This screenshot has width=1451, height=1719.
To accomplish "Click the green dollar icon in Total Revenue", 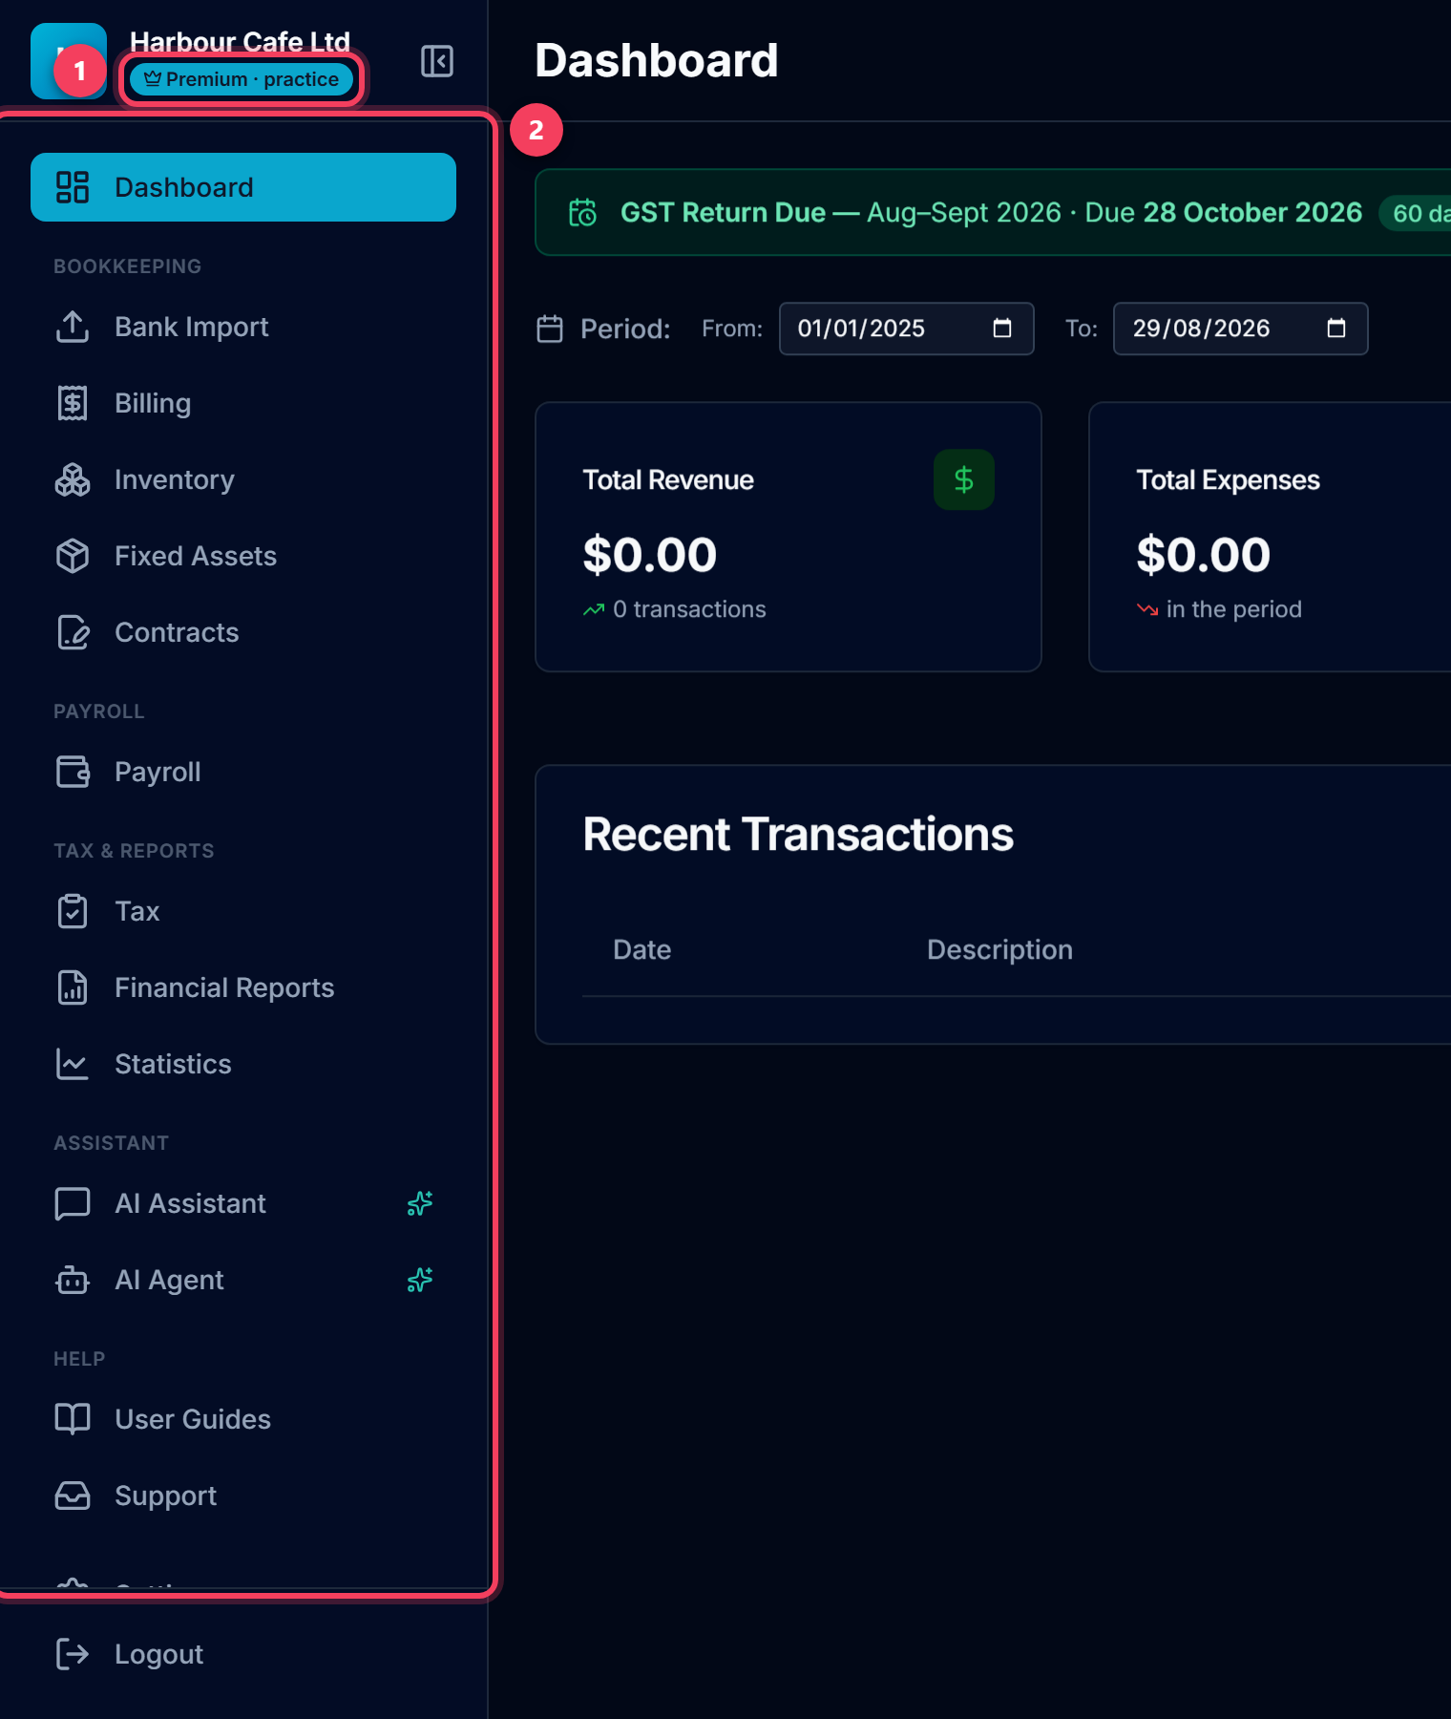I will (x=964, y=479).
